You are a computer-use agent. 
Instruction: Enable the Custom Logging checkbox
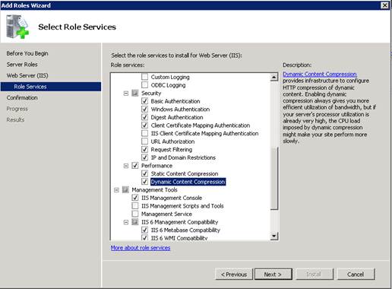pos(144,77)
